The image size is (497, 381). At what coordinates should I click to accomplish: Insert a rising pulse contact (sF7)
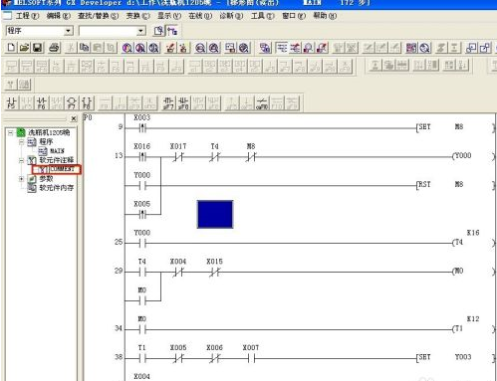(168, 103)
